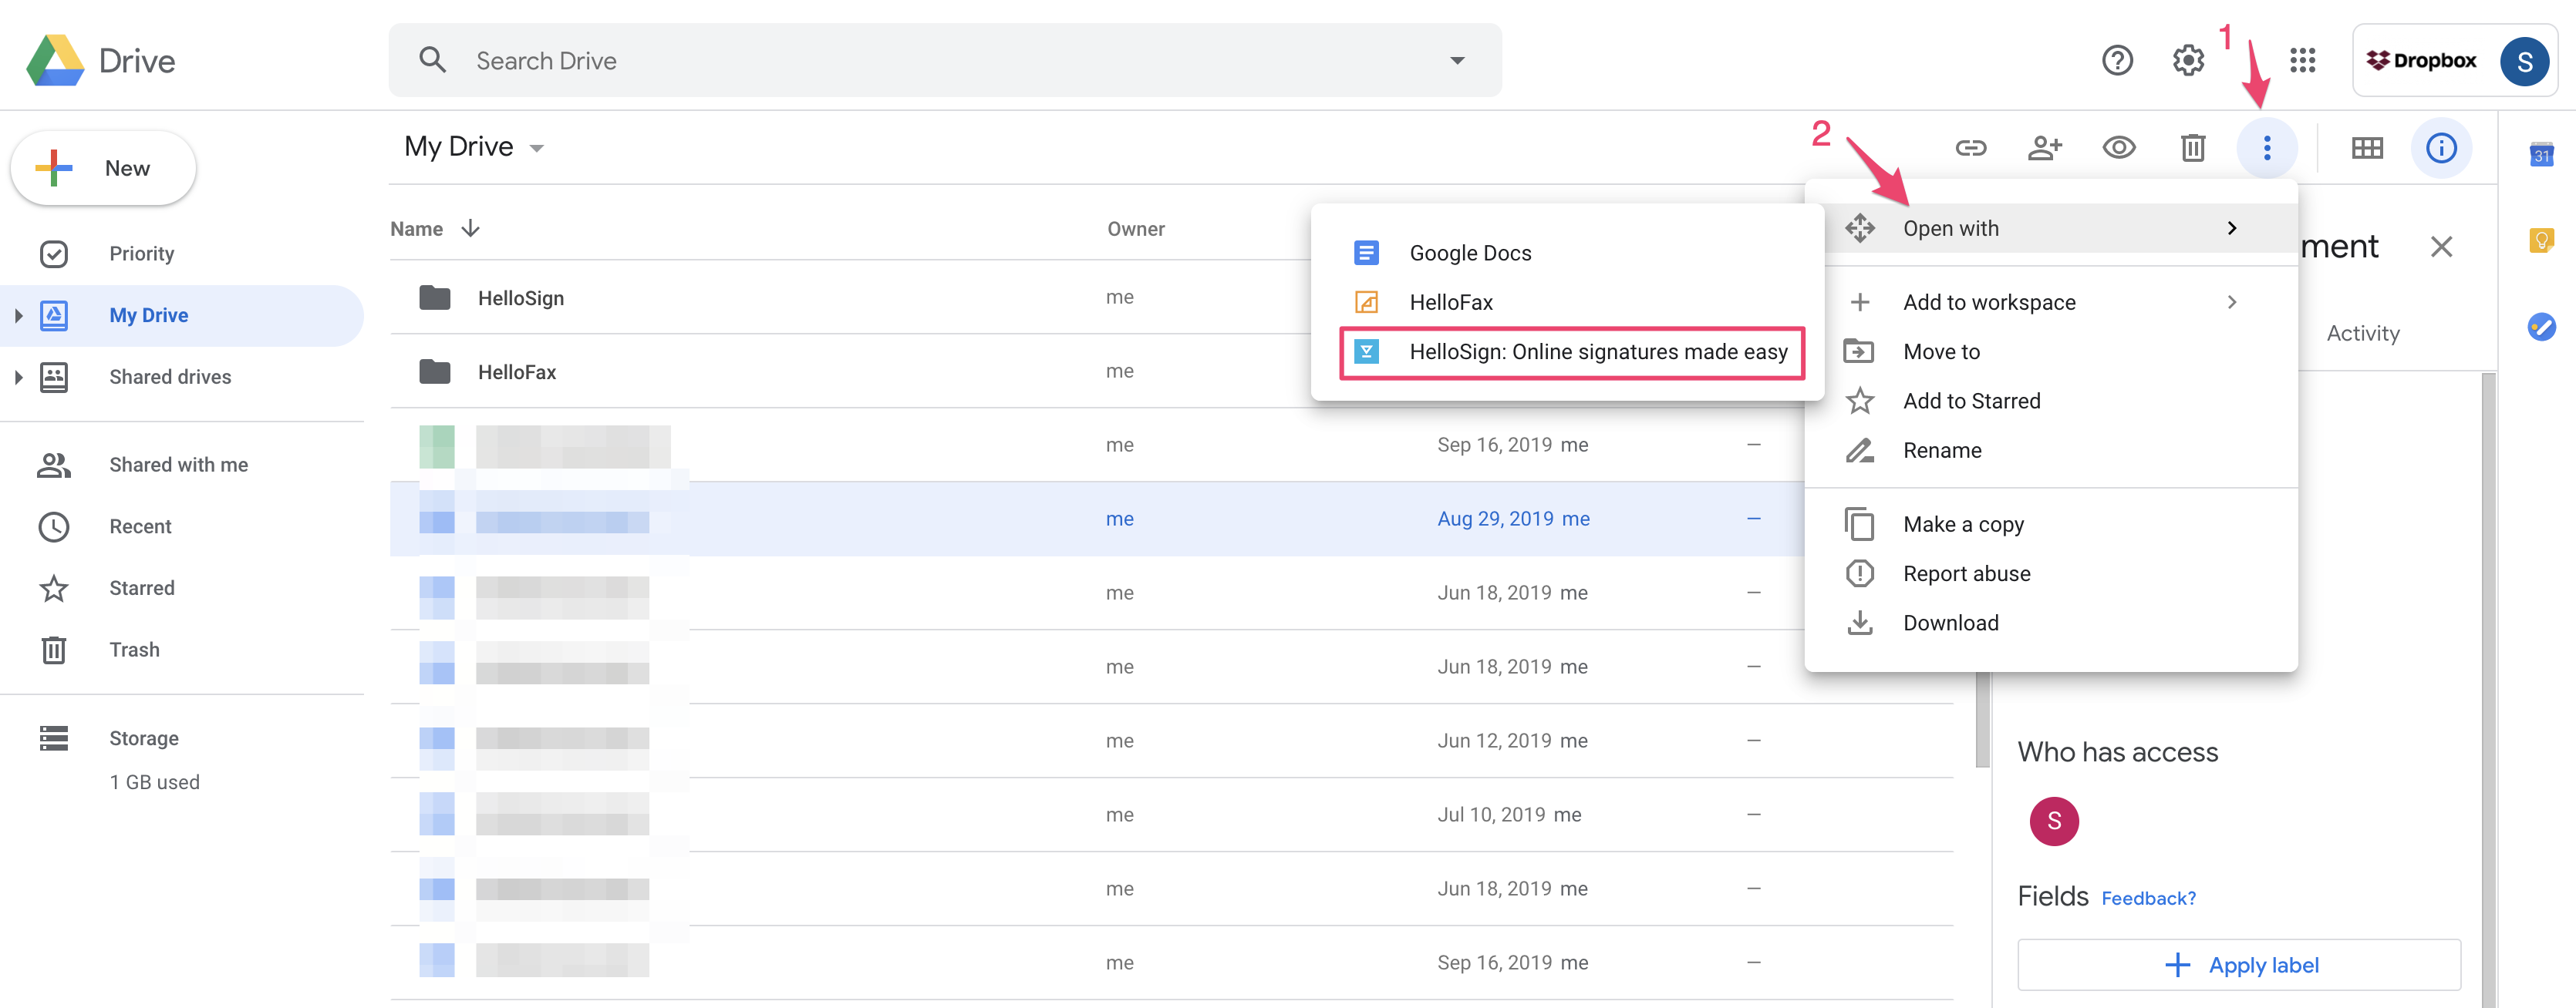Click the 1 GB used storage text
Viewport: 2576px width, 1008px height.
point(154,782)
